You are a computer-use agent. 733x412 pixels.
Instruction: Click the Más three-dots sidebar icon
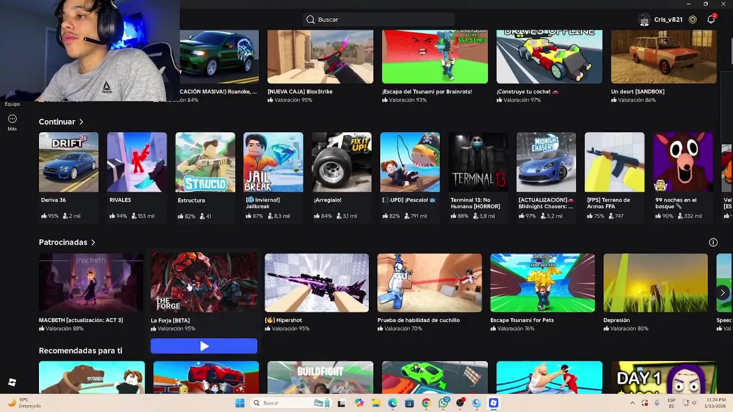tap(12, 119)
